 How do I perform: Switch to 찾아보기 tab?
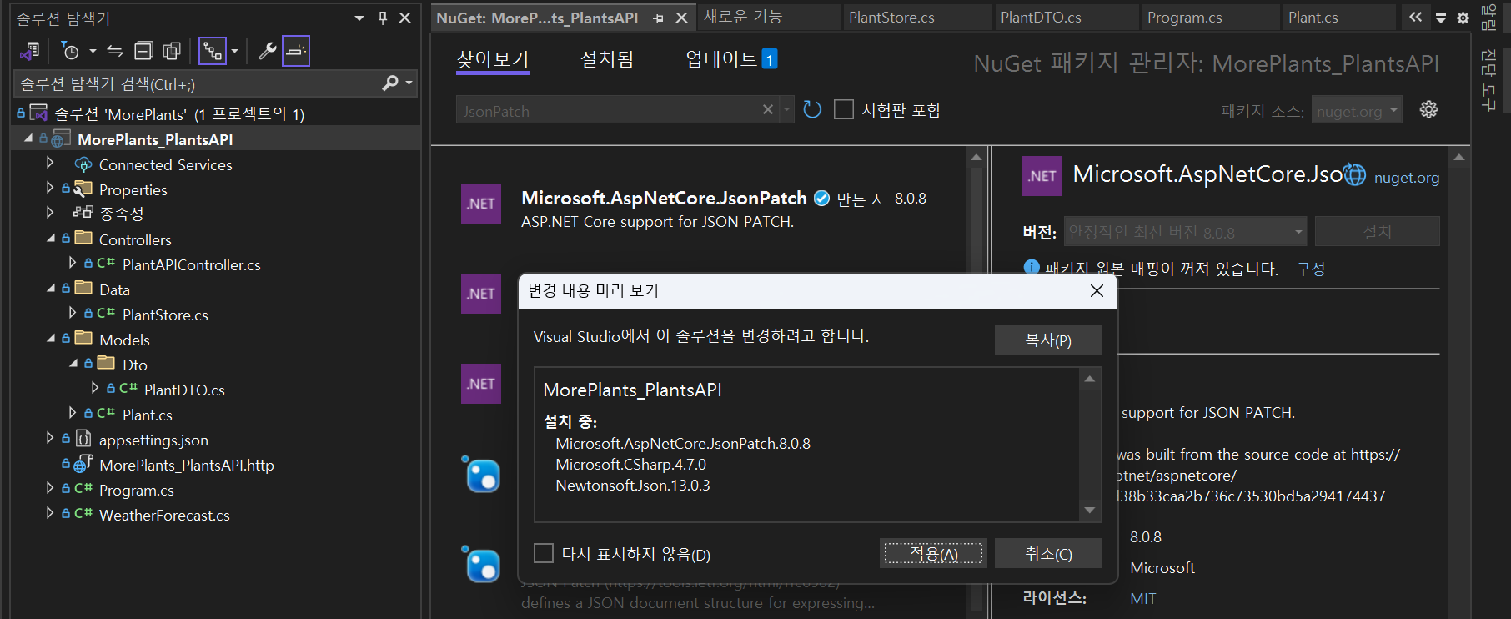click(492, 59)
